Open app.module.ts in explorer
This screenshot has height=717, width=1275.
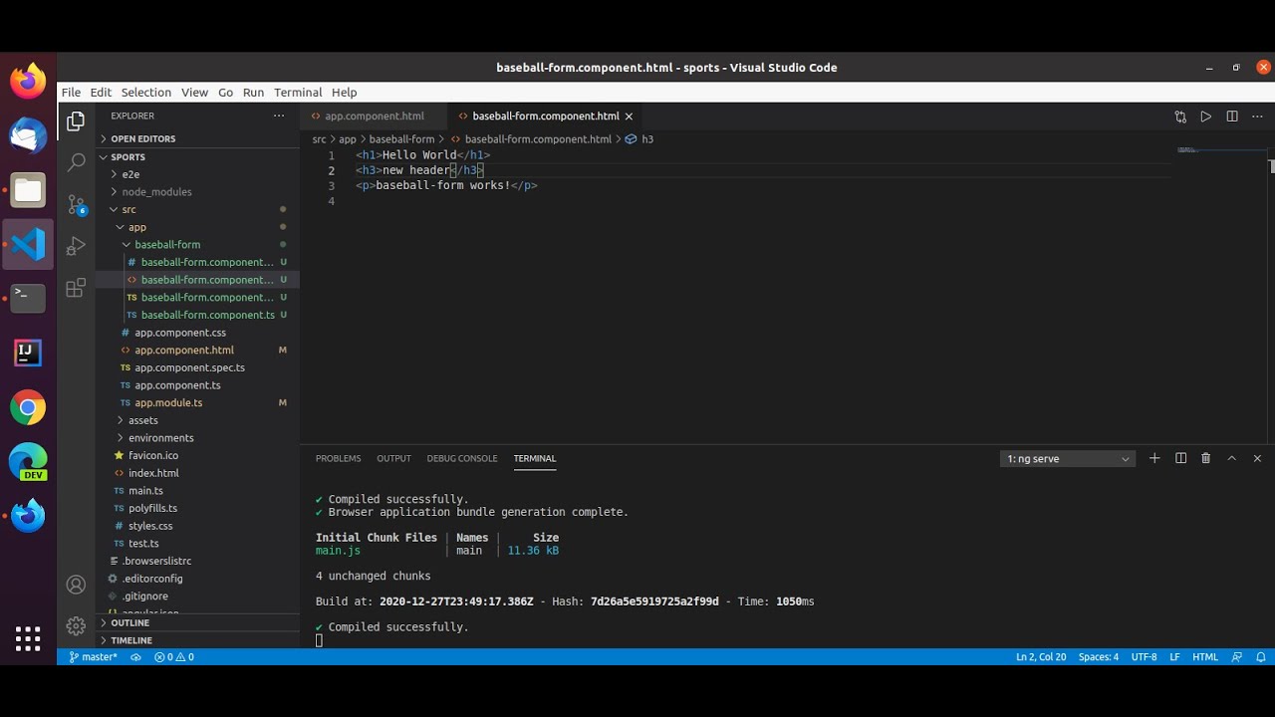coord(168,403)
